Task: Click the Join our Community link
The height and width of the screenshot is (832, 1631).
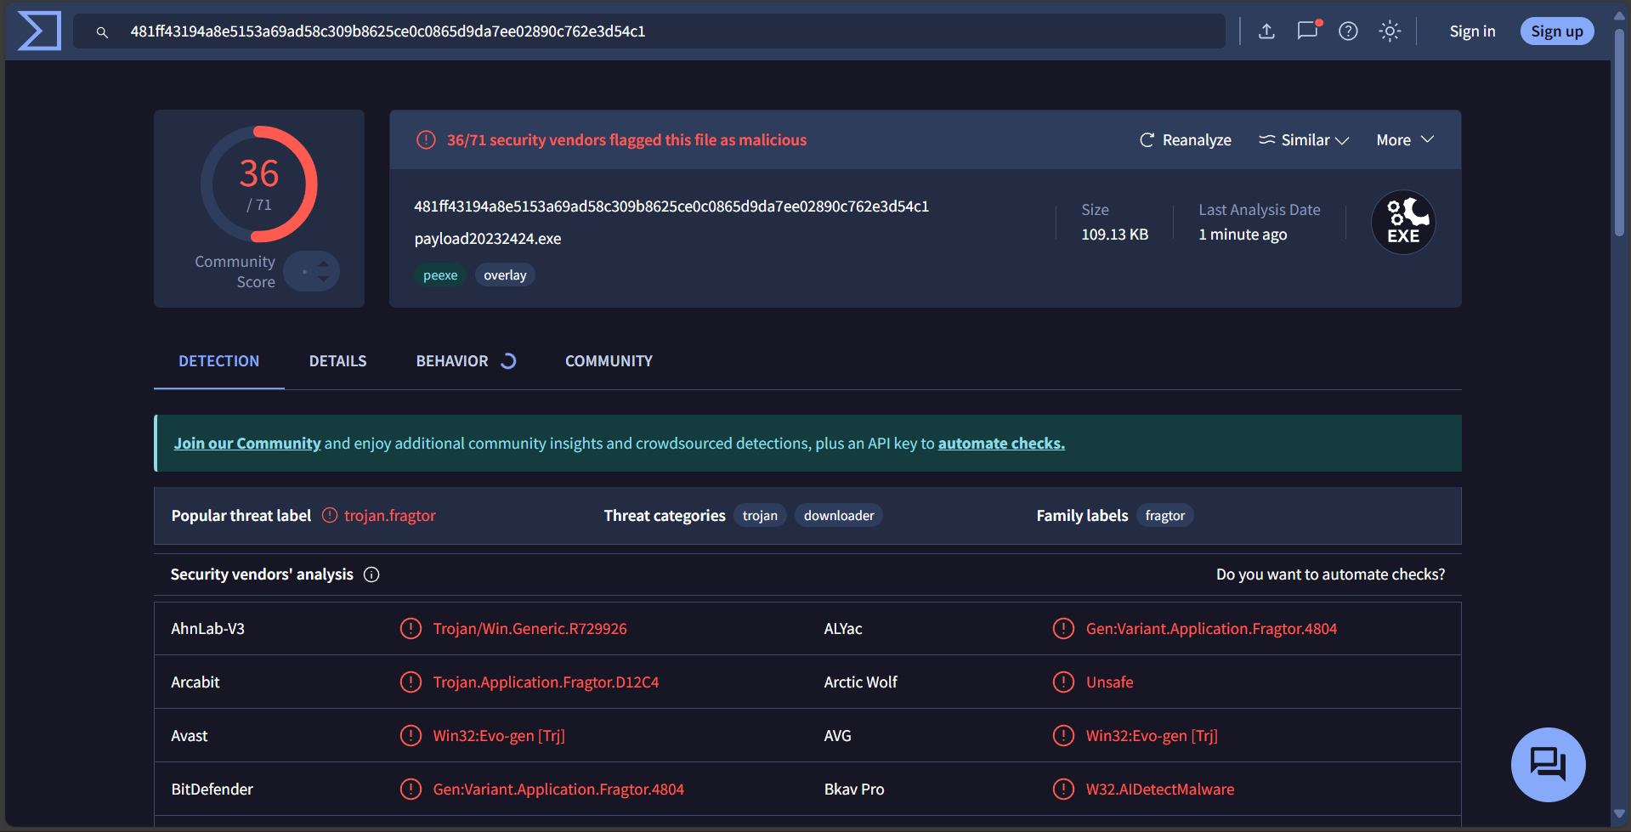Action: [x=247, y=444]
